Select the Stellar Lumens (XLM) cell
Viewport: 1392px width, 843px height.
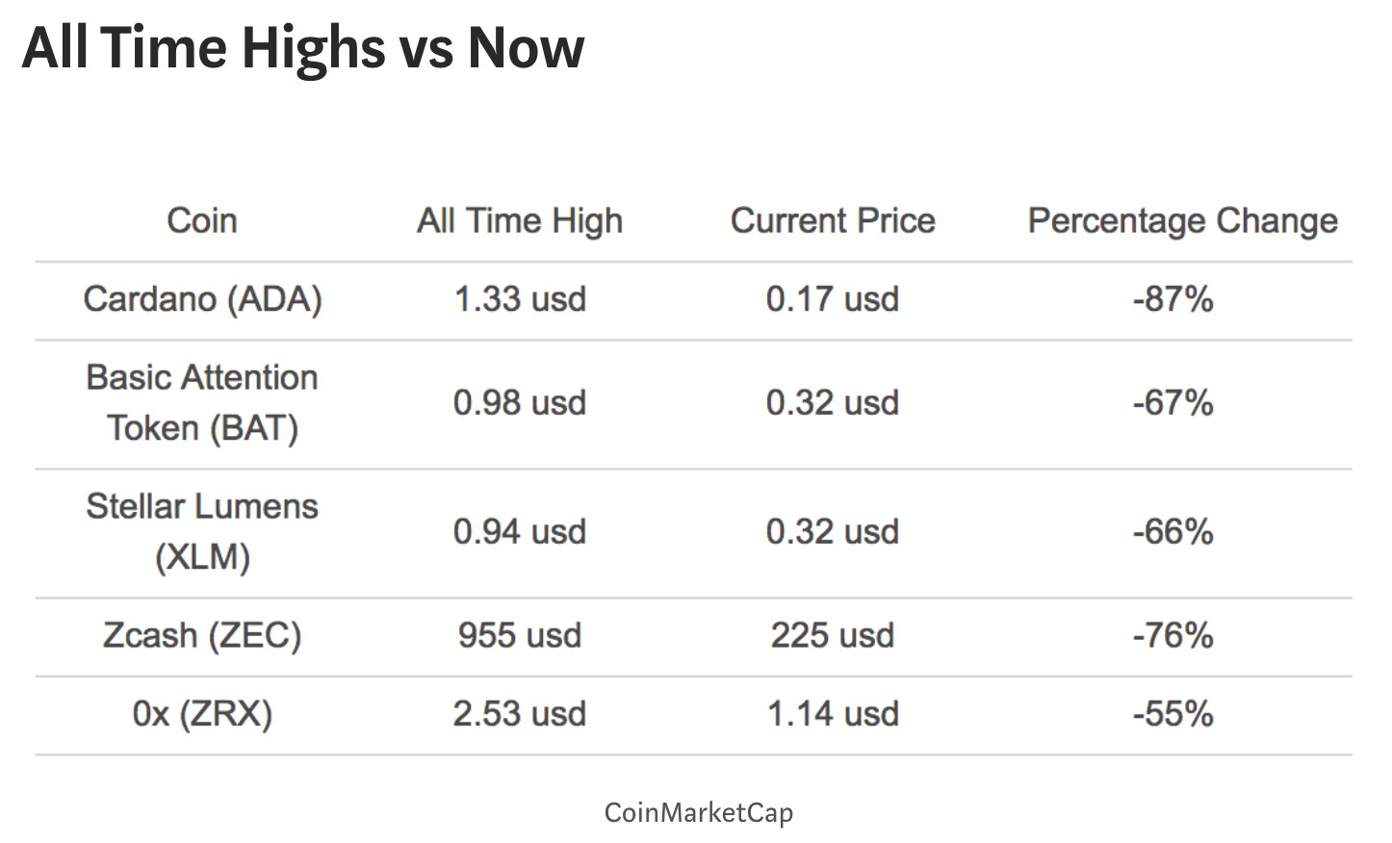[x=202, y=532]
